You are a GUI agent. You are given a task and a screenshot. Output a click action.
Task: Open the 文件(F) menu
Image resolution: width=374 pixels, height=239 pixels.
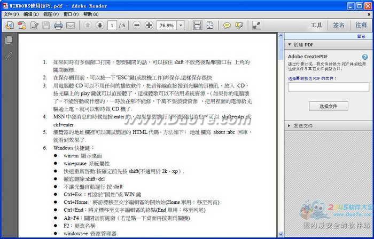[x=11, y=14]
